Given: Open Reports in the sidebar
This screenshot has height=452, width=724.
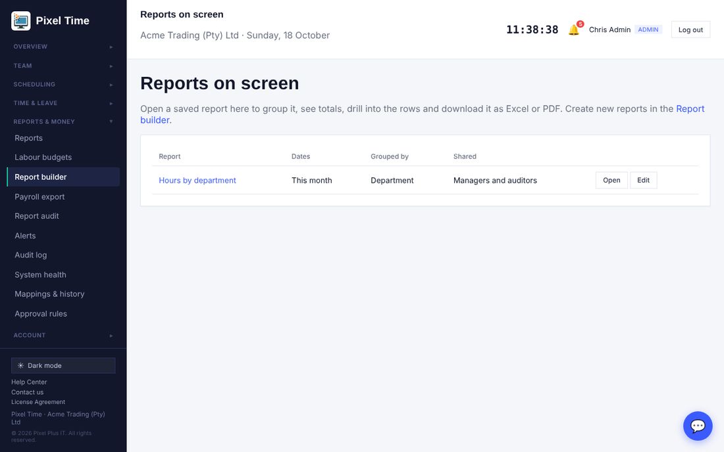Looking at the screenshot, I should coord(63,138).
